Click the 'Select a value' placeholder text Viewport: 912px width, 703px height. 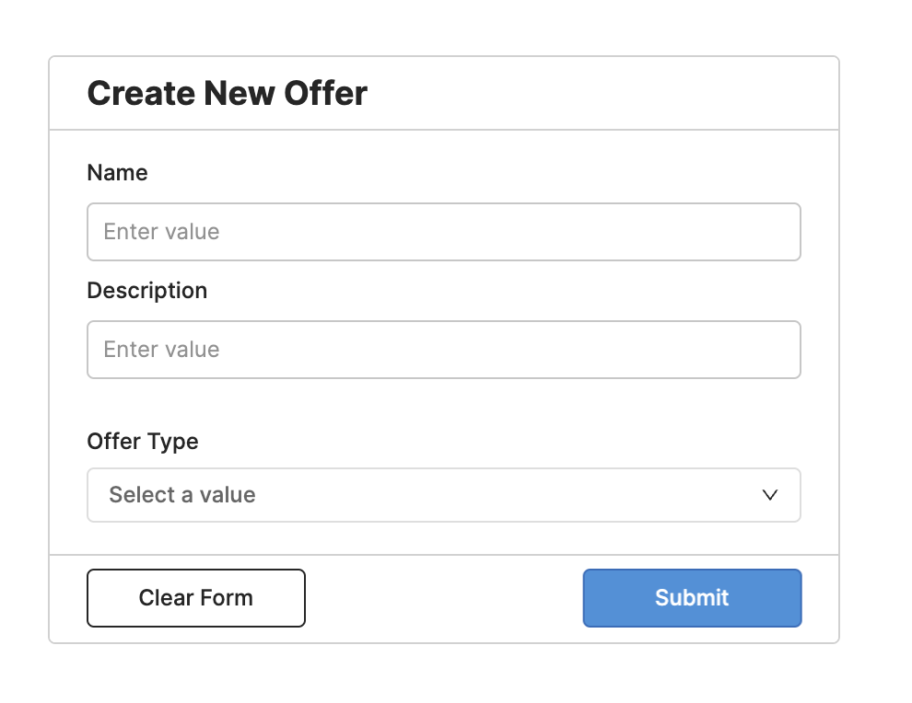181,495
